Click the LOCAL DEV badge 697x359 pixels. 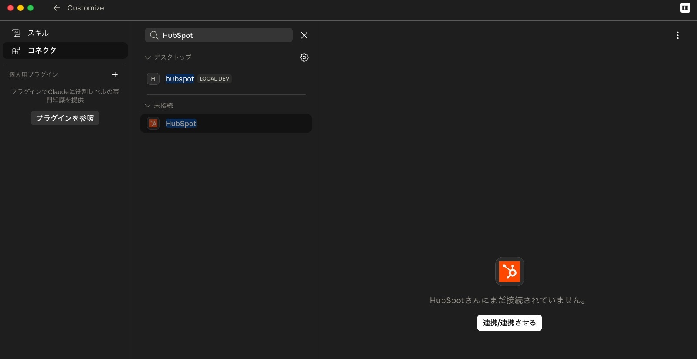[x=214, y=79]
